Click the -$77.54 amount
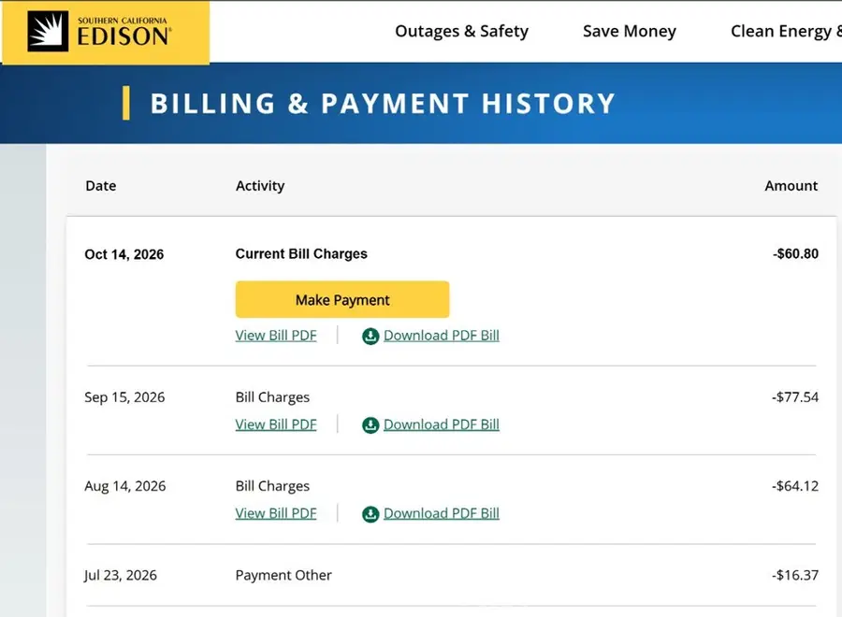 pyautogui.click(x=794, y=397)
